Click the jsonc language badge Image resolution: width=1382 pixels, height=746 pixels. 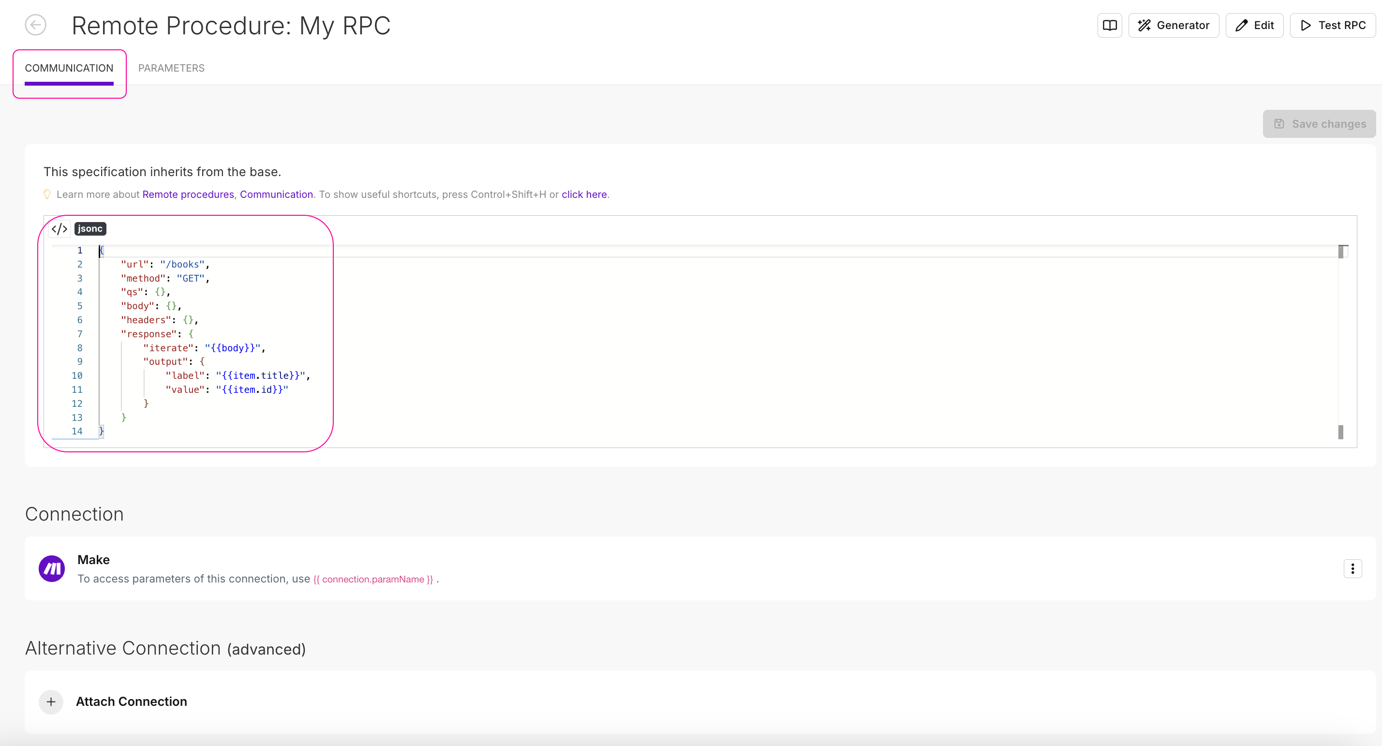pos(90,229)
